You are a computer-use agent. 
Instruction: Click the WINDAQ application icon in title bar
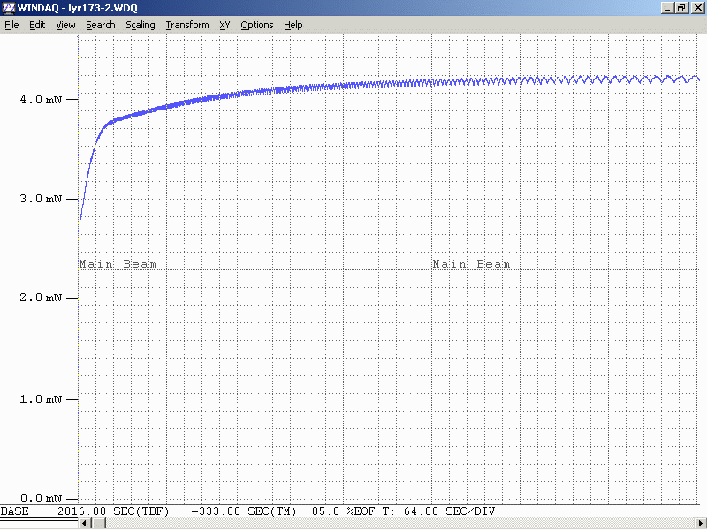click(x=9, y=8)
